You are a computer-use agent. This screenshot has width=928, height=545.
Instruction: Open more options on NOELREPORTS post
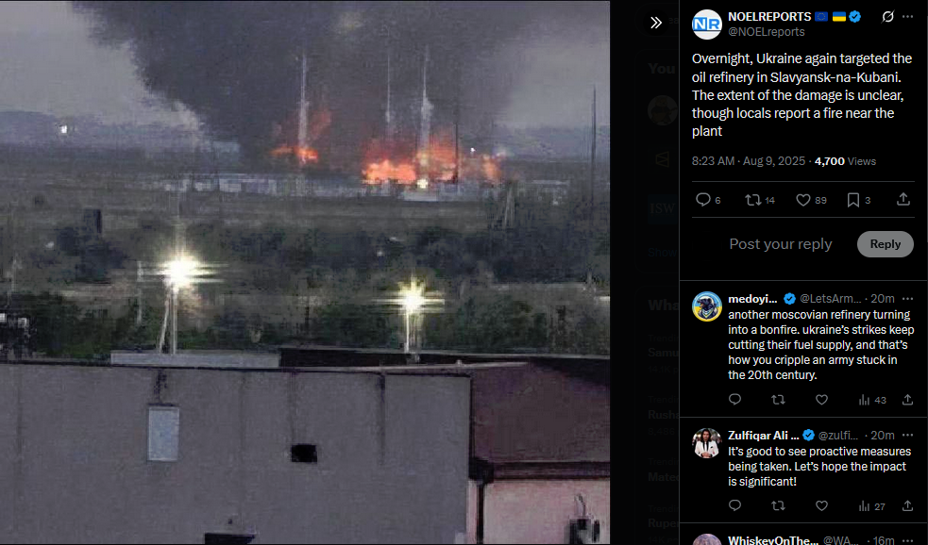[907, 17]
